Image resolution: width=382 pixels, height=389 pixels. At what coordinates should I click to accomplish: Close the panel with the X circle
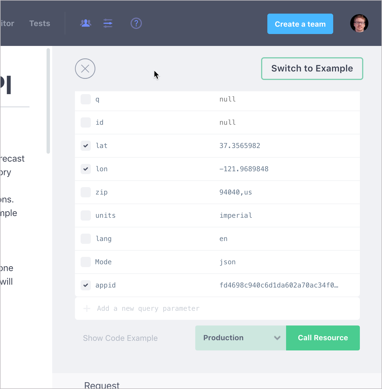[85, 69]
